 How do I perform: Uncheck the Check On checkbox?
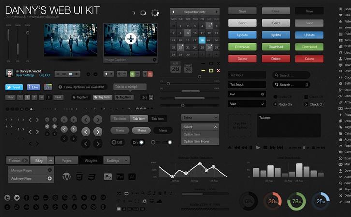tap(306, 104)
